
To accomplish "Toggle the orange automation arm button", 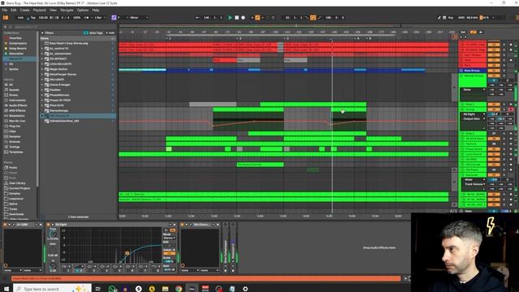I will pos(257,18).
